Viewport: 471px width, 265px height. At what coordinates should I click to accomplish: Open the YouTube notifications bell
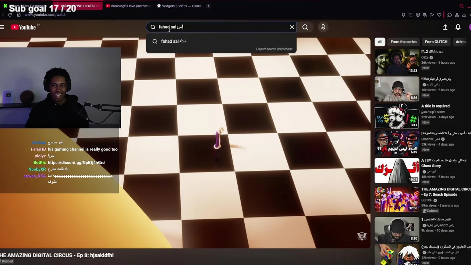458,27
